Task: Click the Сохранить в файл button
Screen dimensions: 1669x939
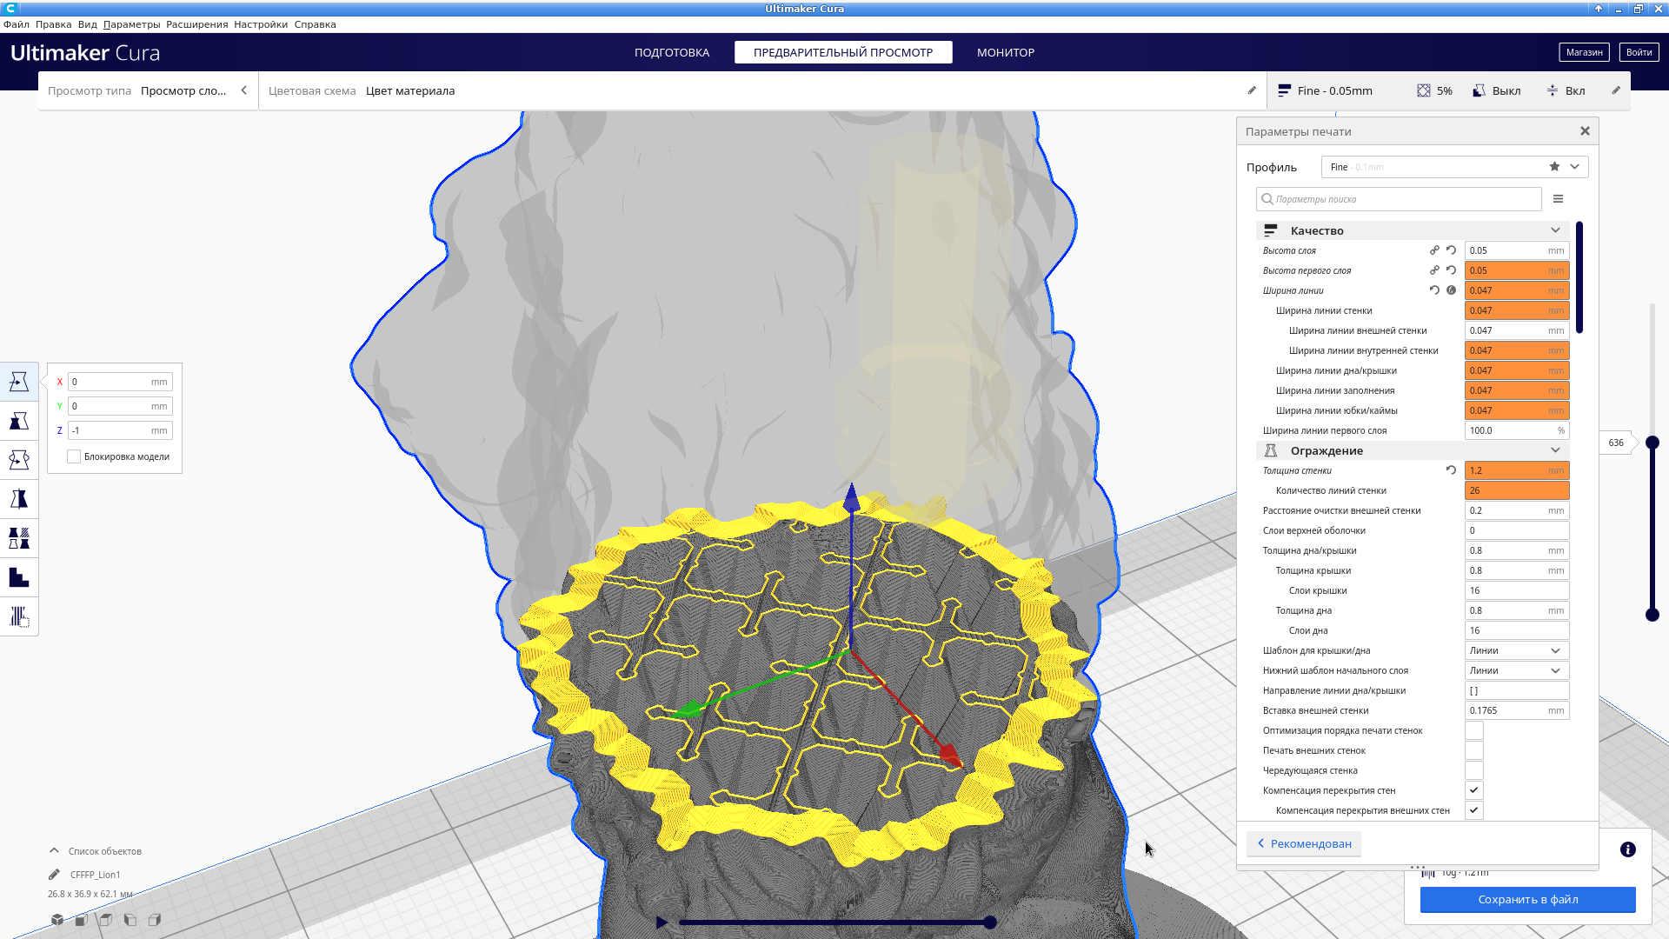Action: [1527, 900]
